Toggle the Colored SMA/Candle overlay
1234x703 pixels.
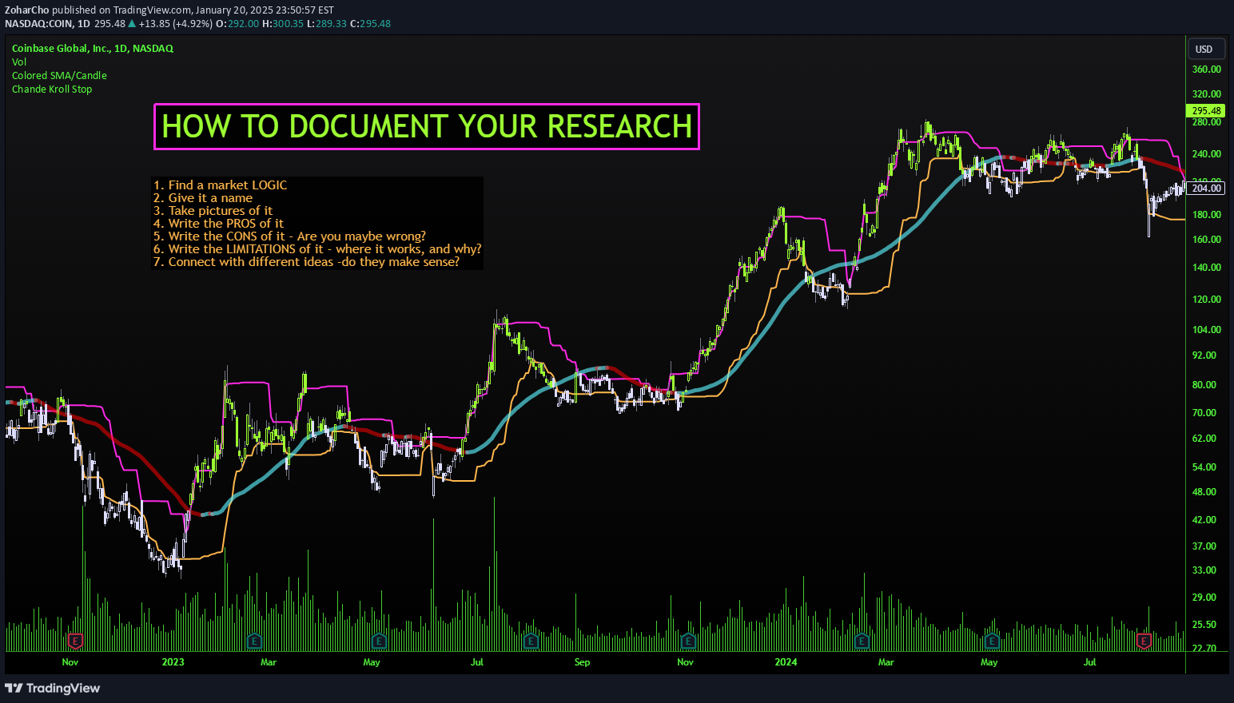[x=59, y=75]
